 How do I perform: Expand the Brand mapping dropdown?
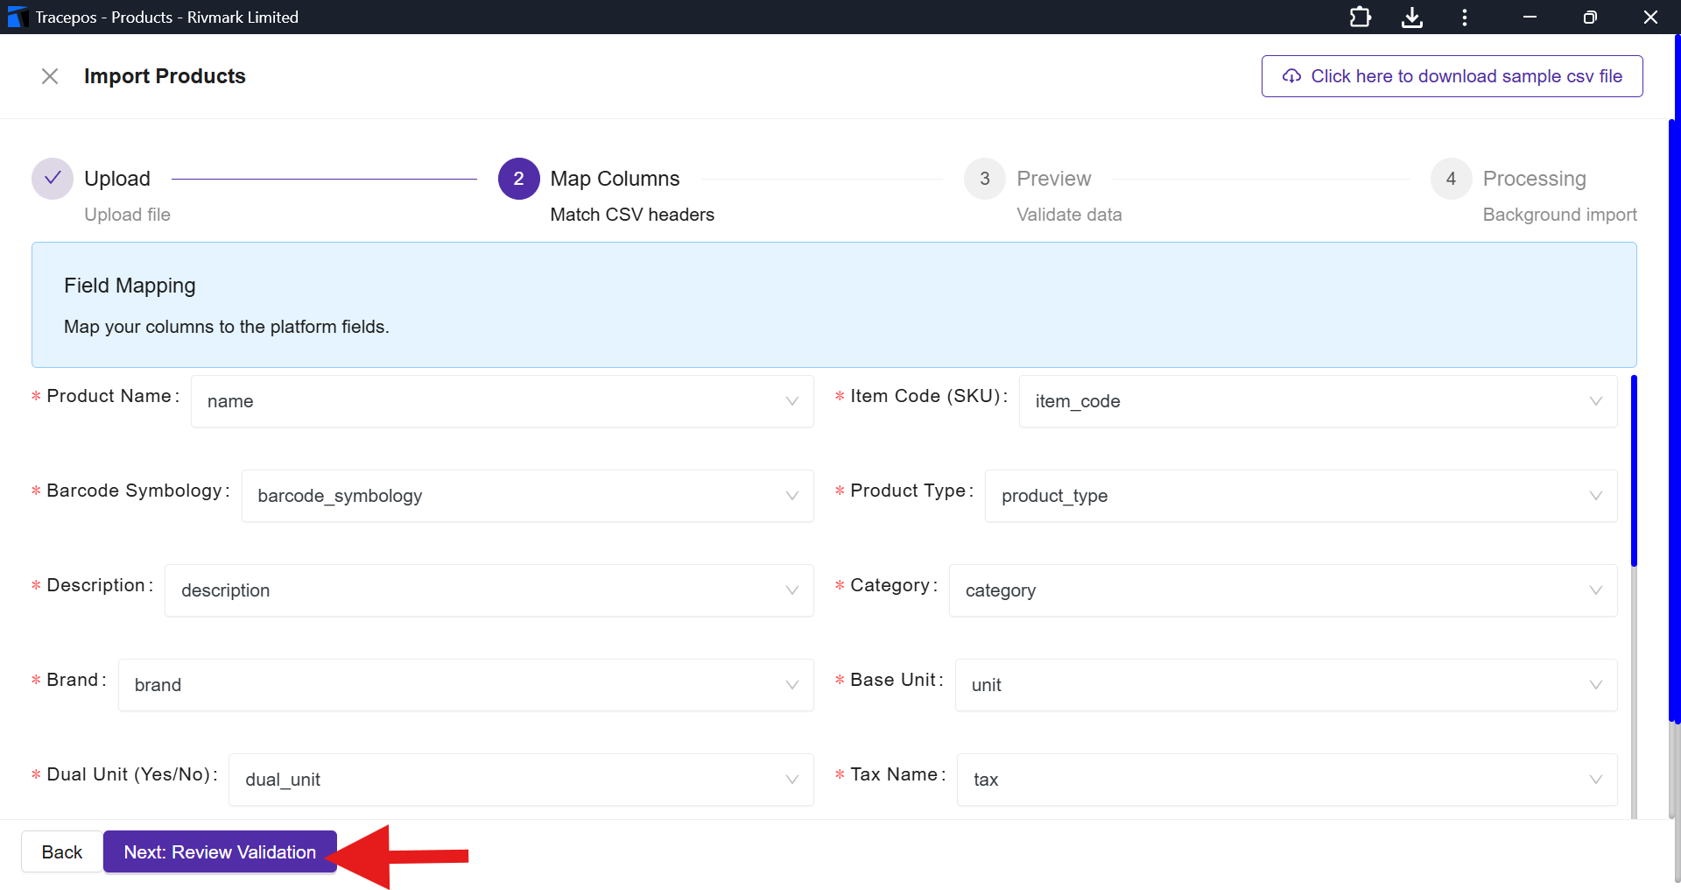(x=466, y=685)
